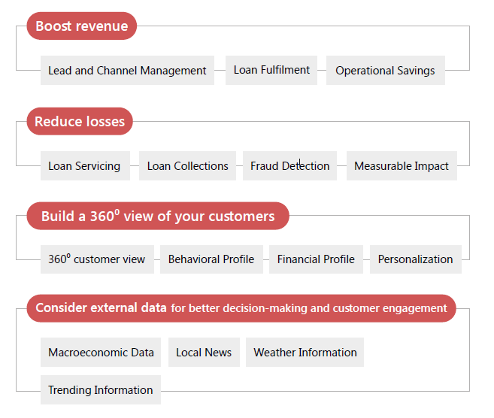The image size is (494, 418).
Task: Select Loan Collections box
Action: point(187,165)
